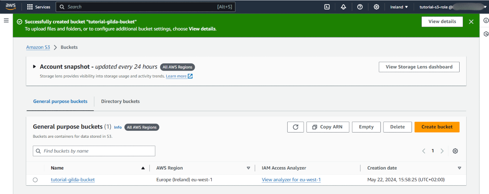The width and height of the screenshot is (489, 194).
Task: Go to next page of buckets
Action: (x=442, y=151)
